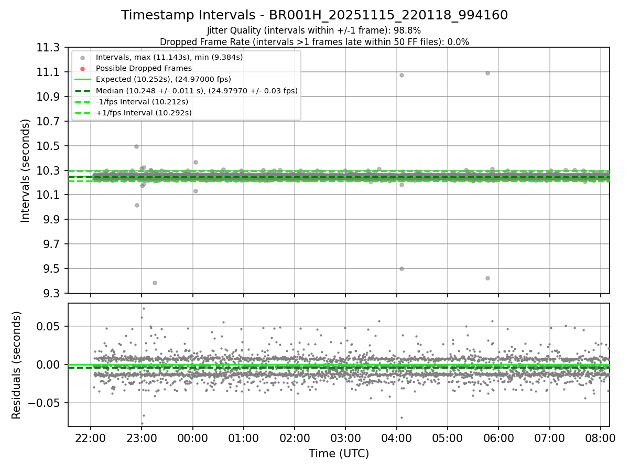Click the 'Residuals (seconds)' y-axis label

17,365
